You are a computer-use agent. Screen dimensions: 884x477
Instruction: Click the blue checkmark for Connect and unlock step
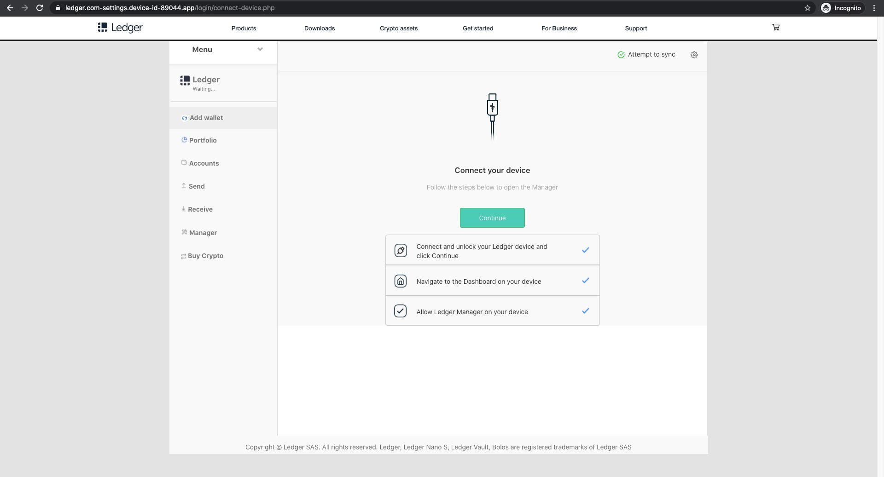pos(585,250)
